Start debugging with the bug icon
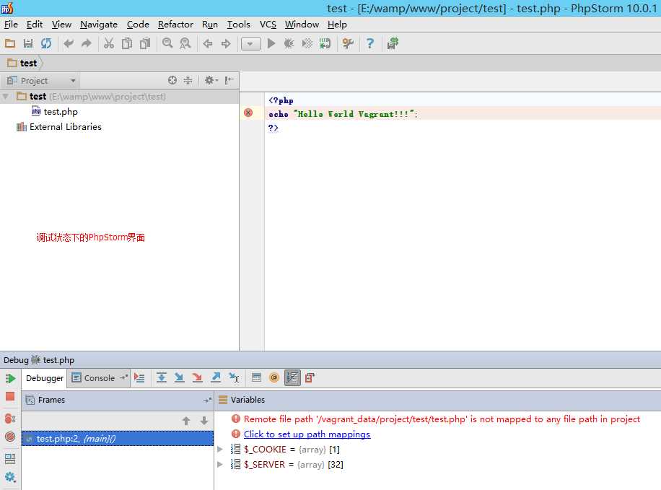Image resolution: width=661 pixels, height=490 pixels. coord(289,43)
